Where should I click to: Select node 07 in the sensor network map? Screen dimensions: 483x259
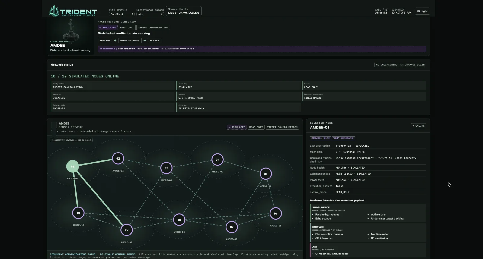click(232, 227)
